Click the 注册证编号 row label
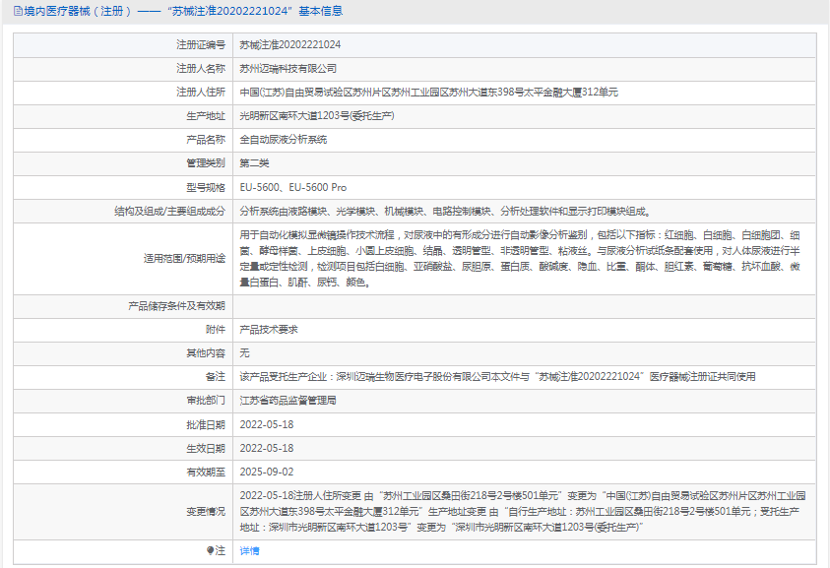This screenshot has width=830, height=568. 201,45
